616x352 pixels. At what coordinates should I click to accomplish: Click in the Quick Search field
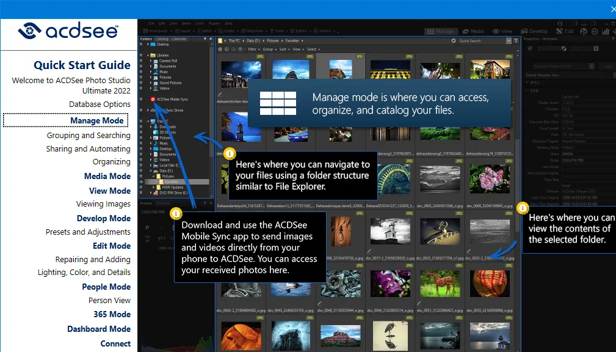(x=482, y=40)
